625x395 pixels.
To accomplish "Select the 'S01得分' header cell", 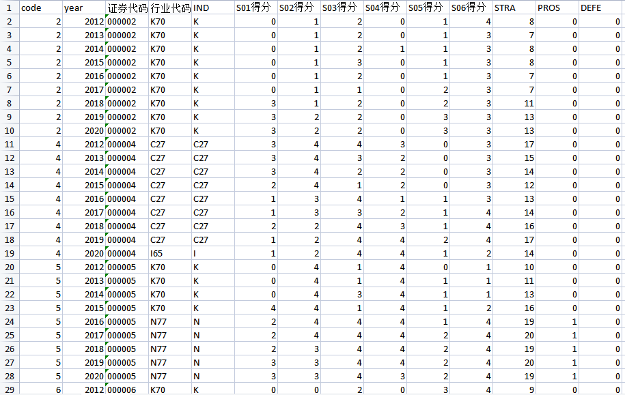I will coord(256,8).
